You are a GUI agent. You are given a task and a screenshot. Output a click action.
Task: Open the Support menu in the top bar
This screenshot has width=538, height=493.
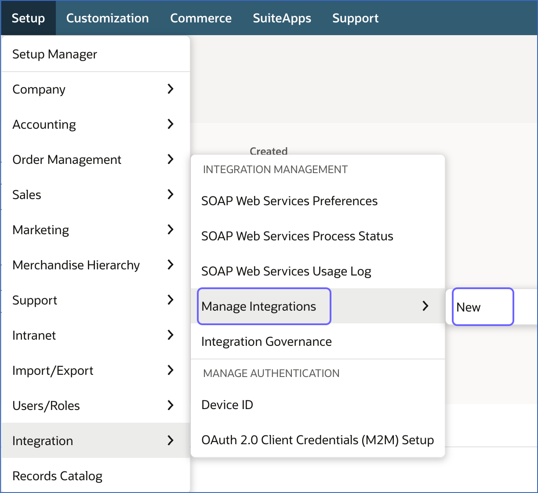tap(355, 18)
